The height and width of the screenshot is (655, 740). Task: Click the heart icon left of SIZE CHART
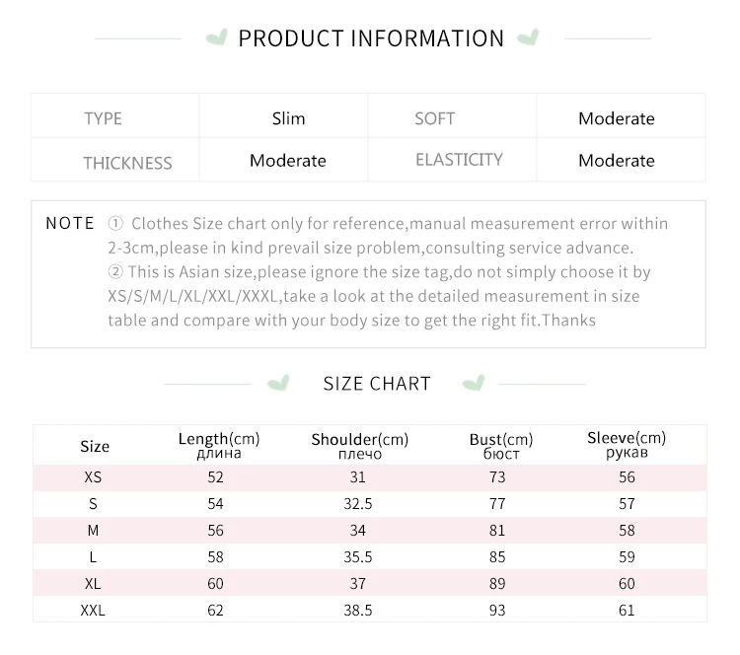click(278, 383)
